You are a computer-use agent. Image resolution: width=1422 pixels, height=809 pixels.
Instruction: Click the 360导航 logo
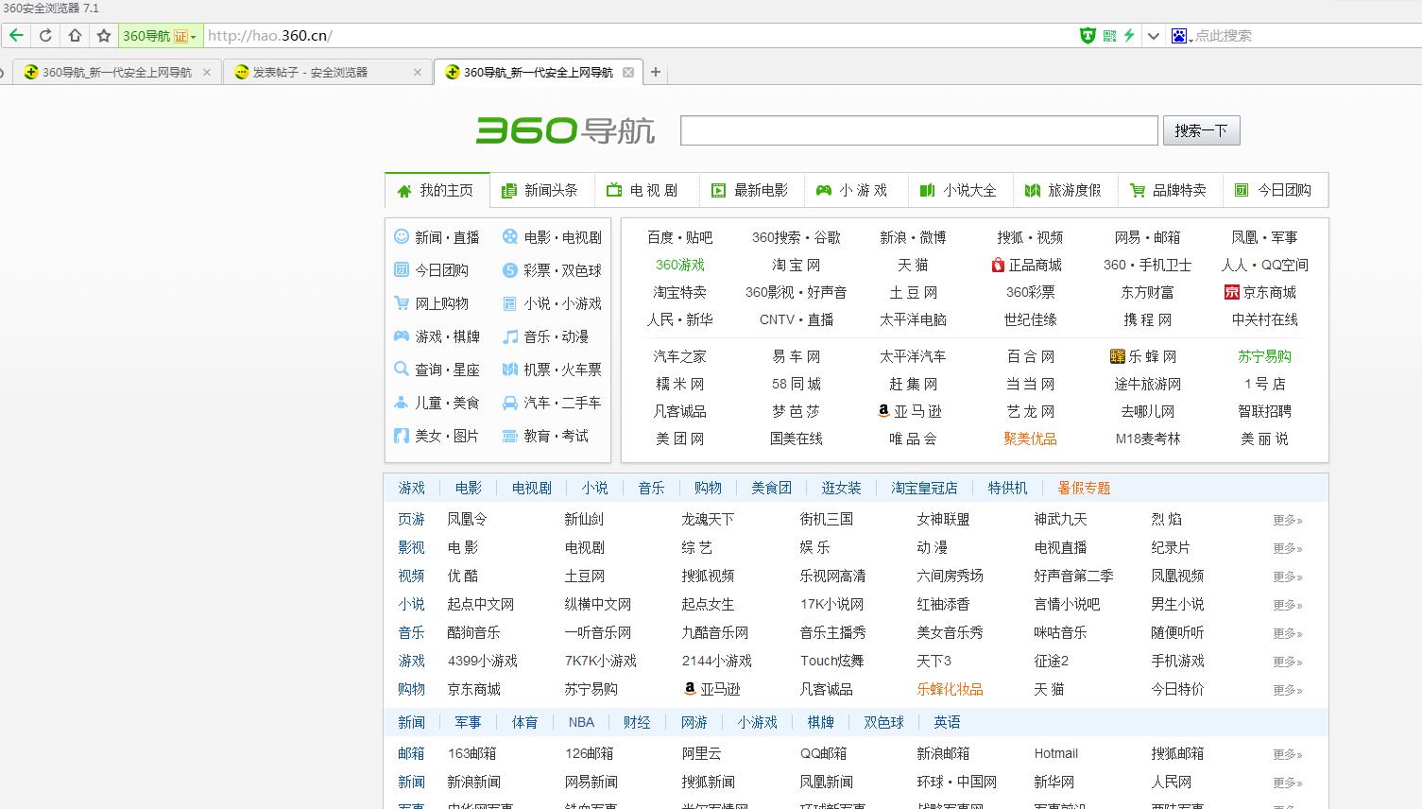click(565, 130)
